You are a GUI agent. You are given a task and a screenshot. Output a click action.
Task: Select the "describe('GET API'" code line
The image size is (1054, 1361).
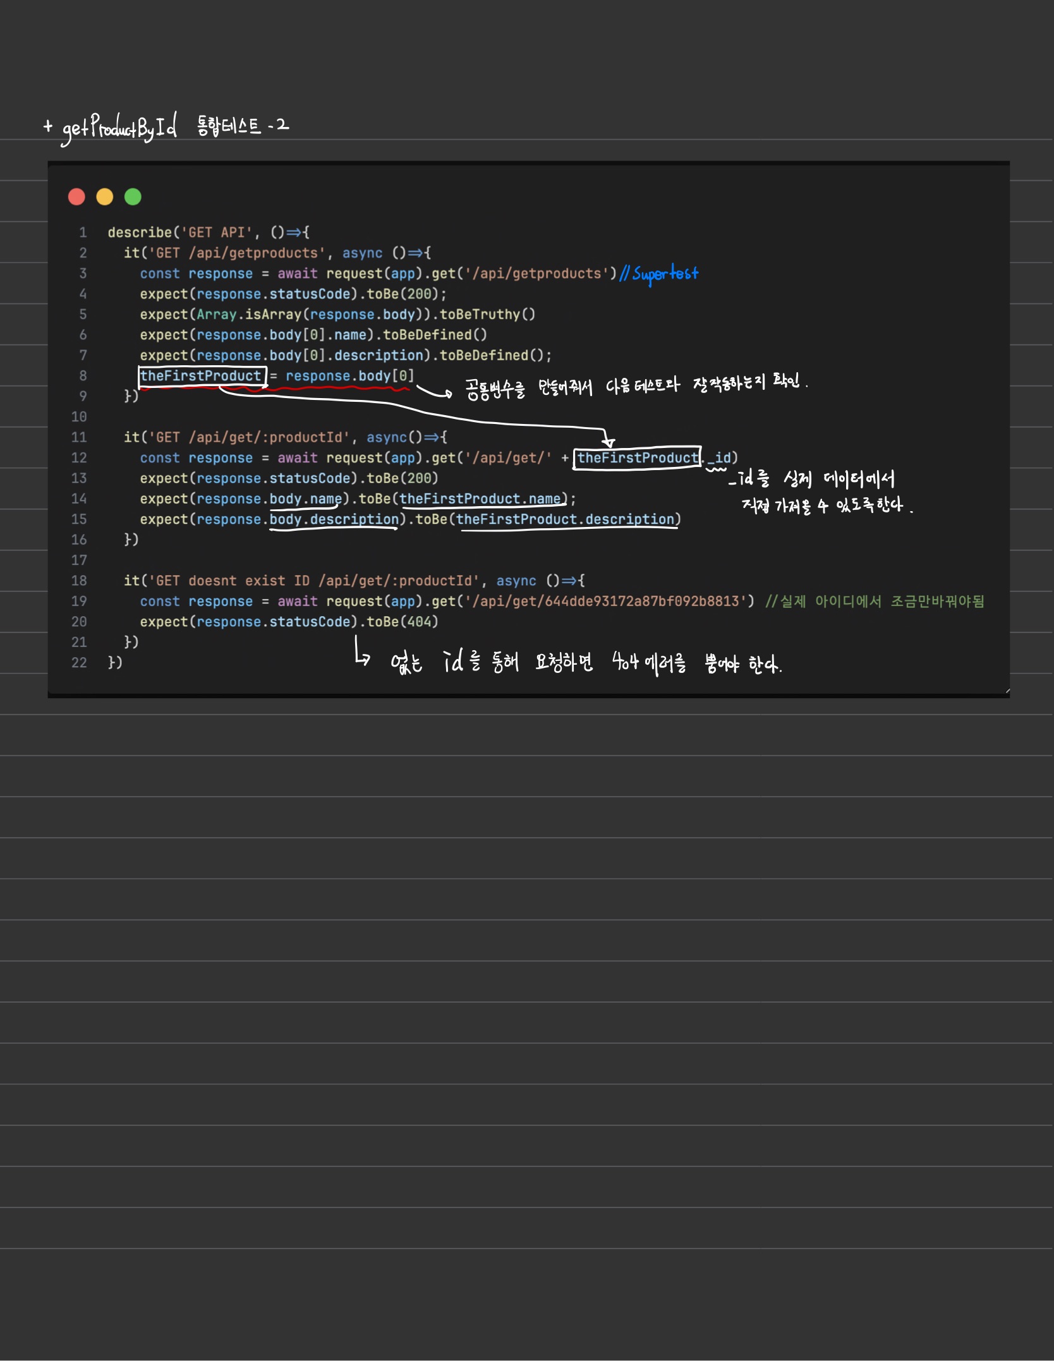coord(209,233)
